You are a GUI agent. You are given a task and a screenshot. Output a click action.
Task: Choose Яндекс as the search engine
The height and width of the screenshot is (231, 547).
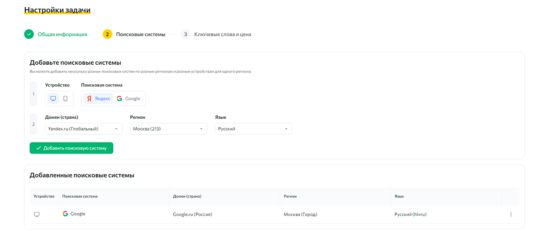[x=98, y=99]
